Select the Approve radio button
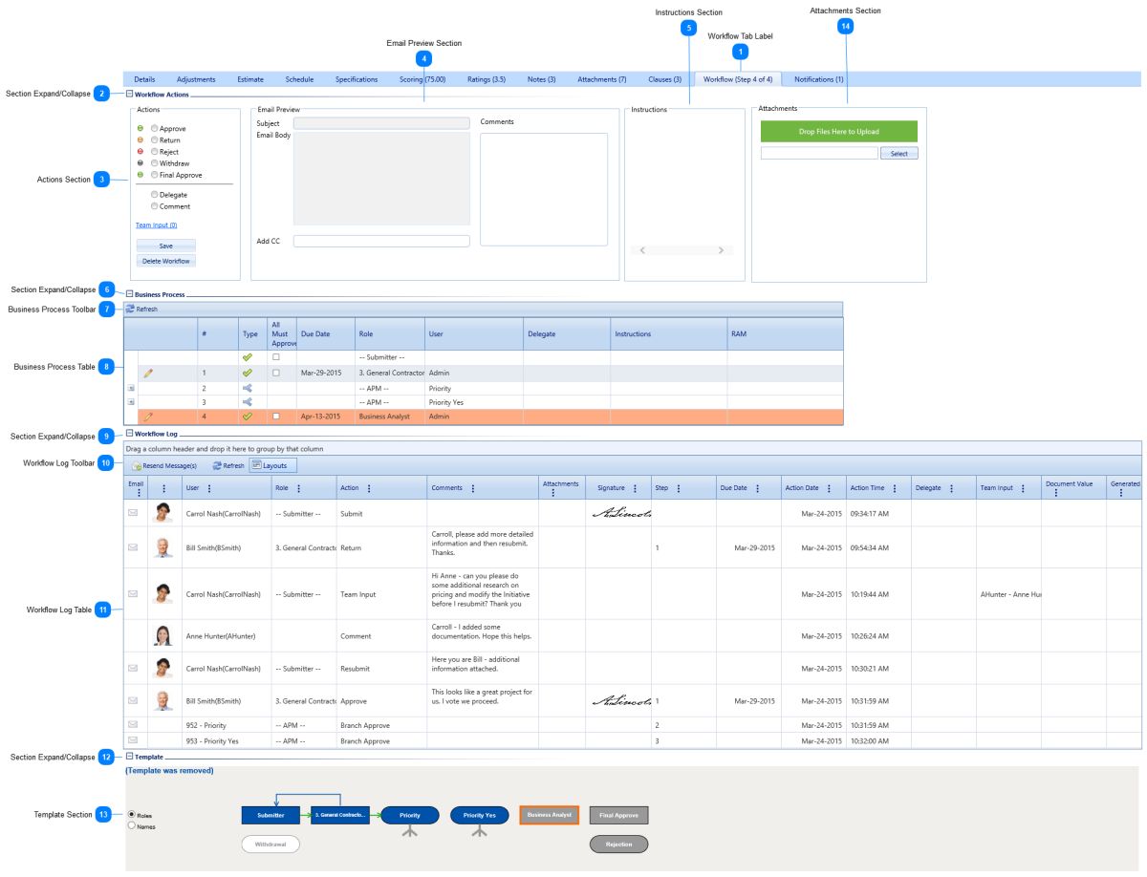 click(x=154, y=128)
